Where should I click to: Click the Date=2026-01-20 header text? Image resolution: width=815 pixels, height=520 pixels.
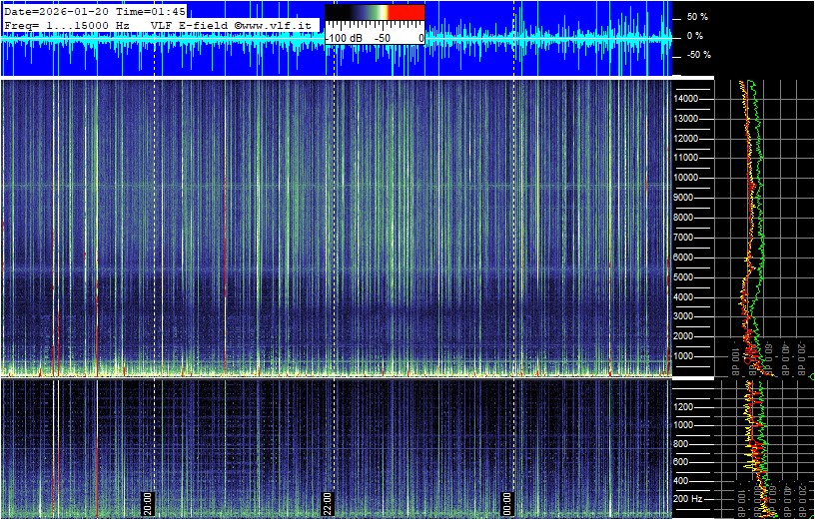pyautogui.click(x=56, y=11)
